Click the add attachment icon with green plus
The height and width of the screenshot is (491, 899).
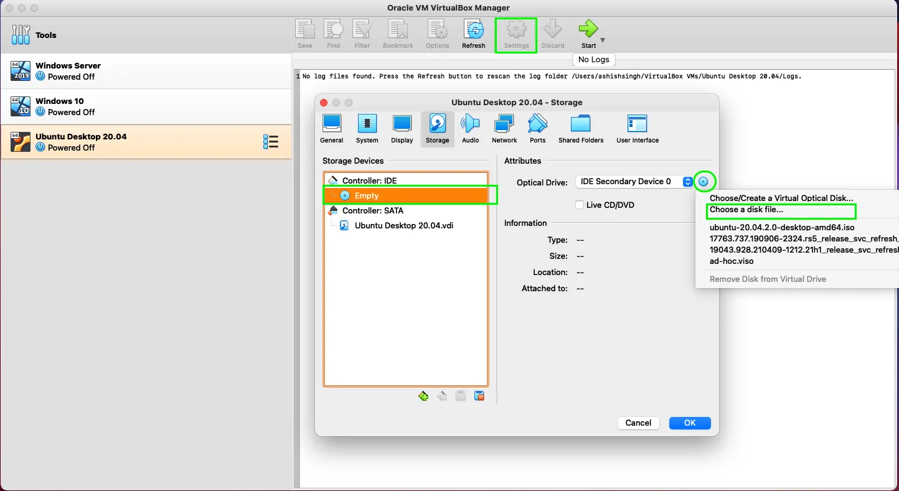coord(423,396)
